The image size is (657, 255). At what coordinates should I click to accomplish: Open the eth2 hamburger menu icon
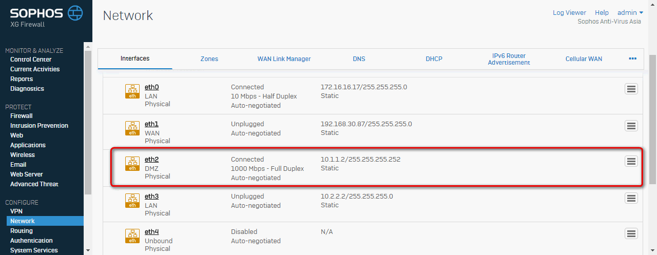(631, 161)
